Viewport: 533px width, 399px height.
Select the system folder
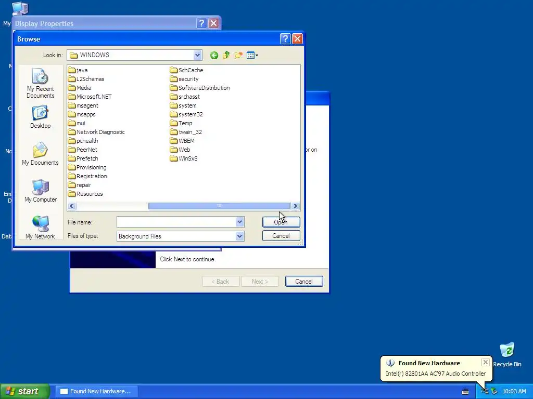[183, 105]
